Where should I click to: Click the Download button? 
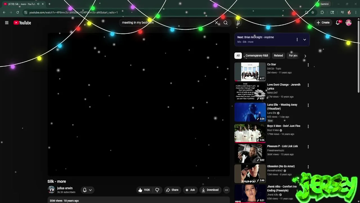coord(210,190)
